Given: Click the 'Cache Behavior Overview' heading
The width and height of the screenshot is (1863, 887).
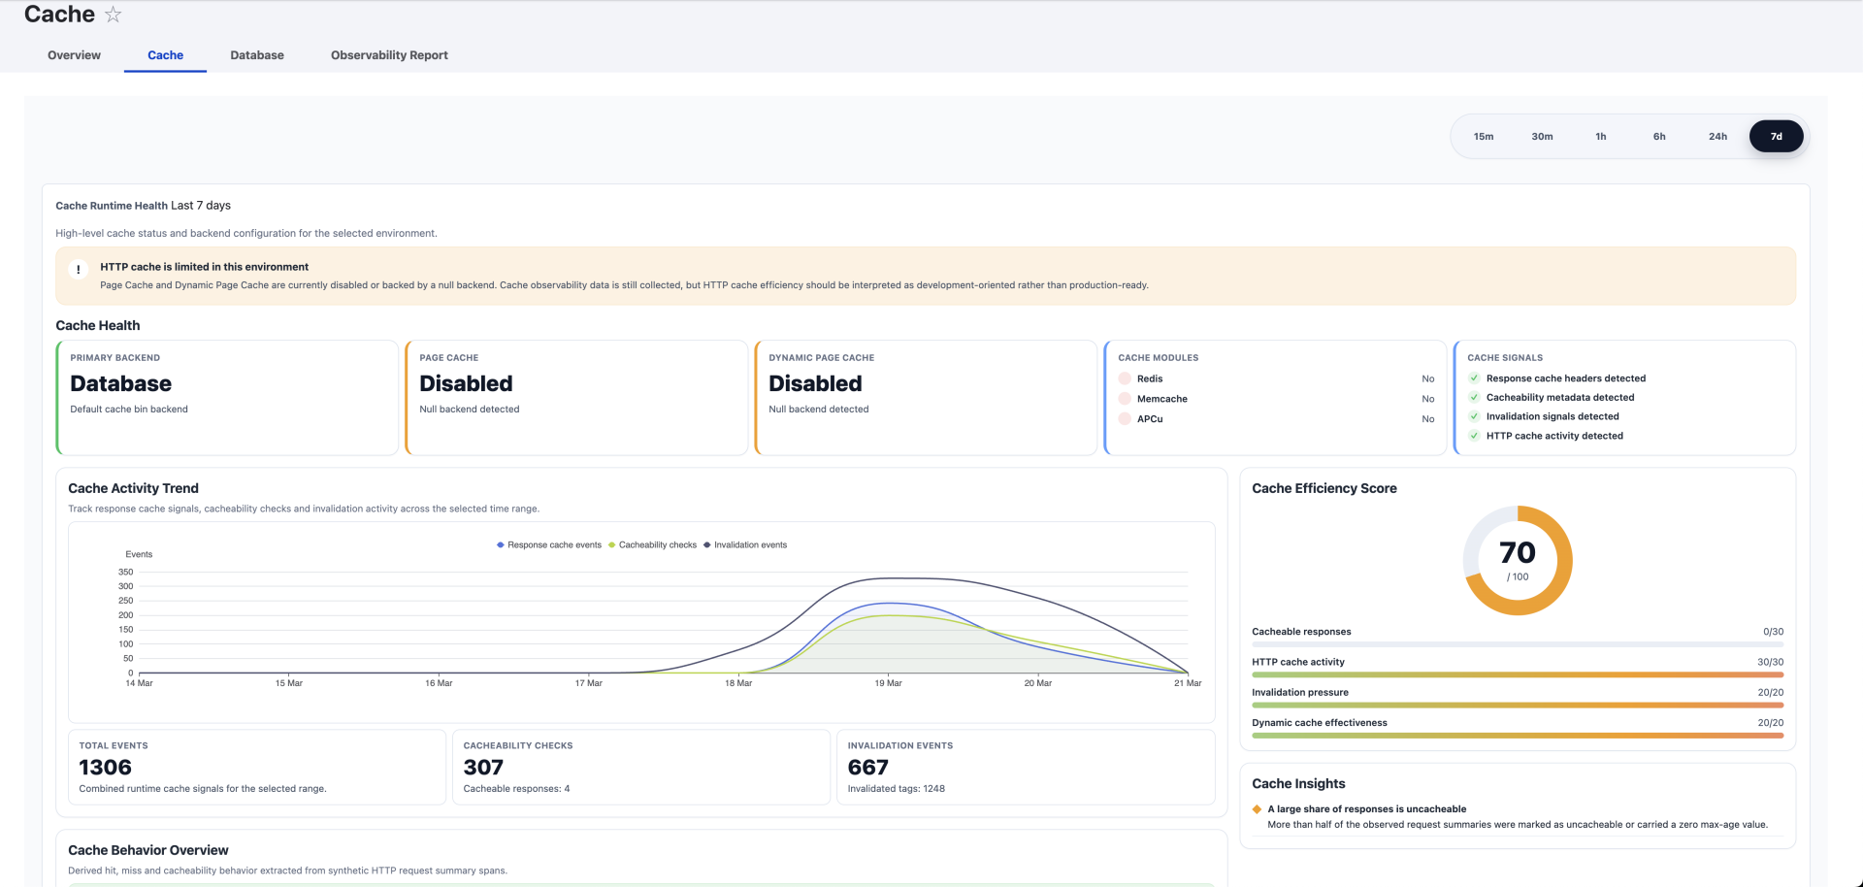Looking at the screenshot, I should pos(147,850).
